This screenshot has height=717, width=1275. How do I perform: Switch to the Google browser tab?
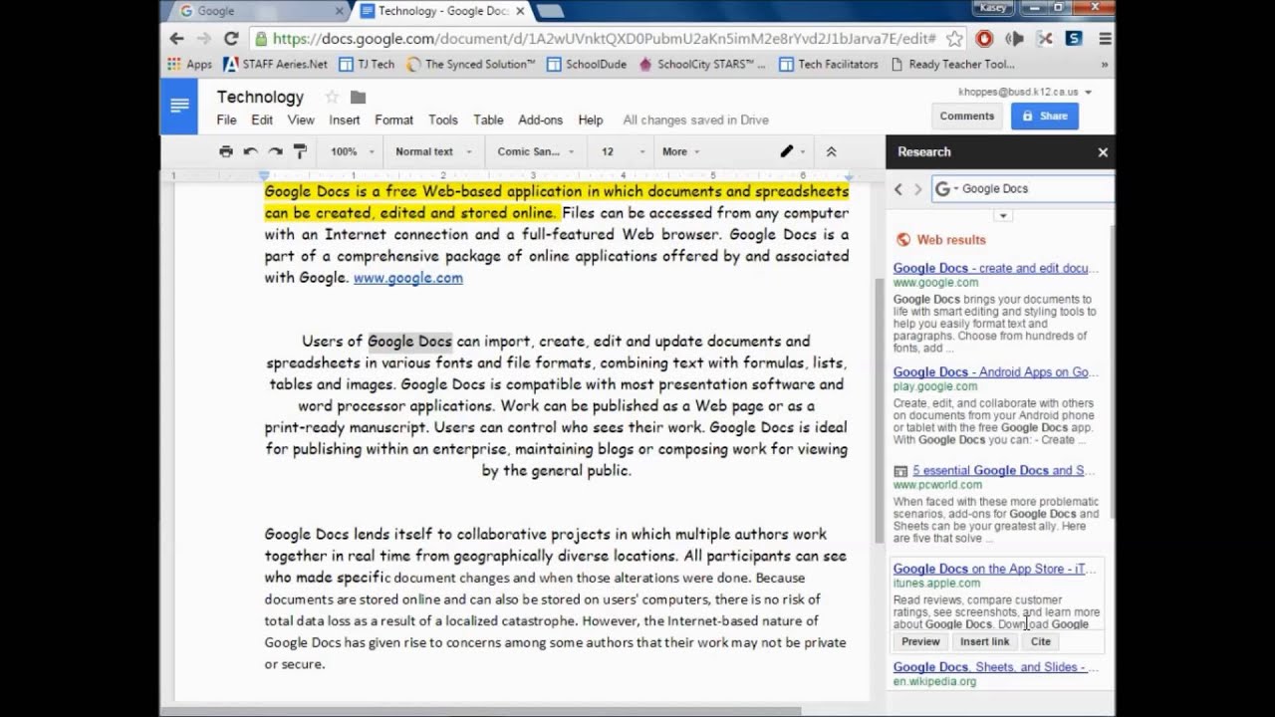click(257, 11)
